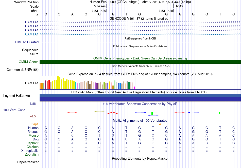The height and width of the screenshot is (168, 241).
Task: Click the RepeatMasker track label
Action: pos(28,162)
